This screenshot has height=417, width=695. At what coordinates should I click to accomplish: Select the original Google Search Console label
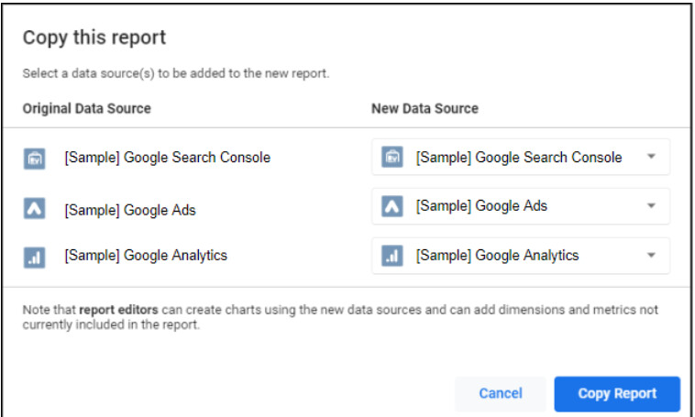click(167, 158)
